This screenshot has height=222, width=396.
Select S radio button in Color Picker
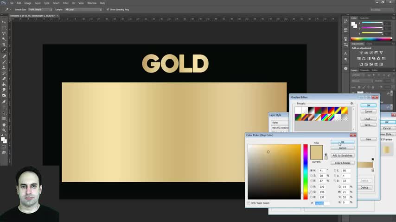312,176
